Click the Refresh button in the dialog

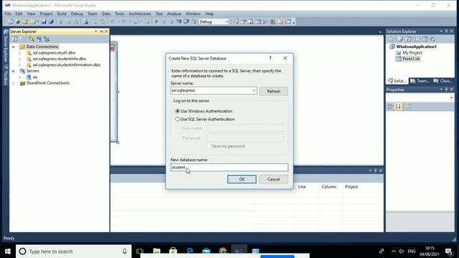(x=273, y=91)
